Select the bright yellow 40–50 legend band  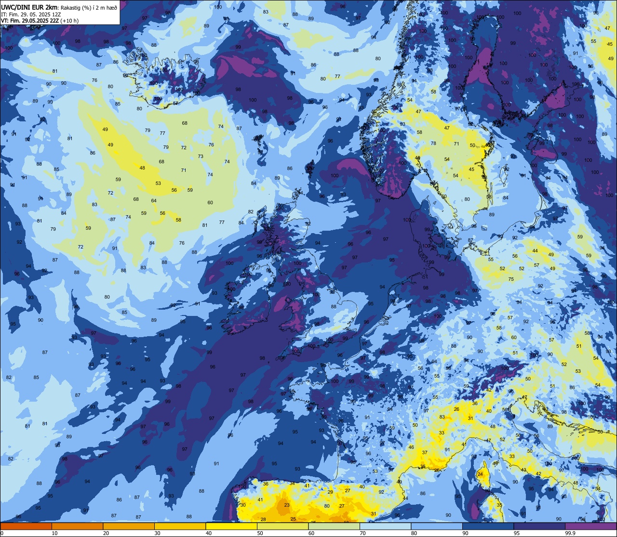coord(231,526)
